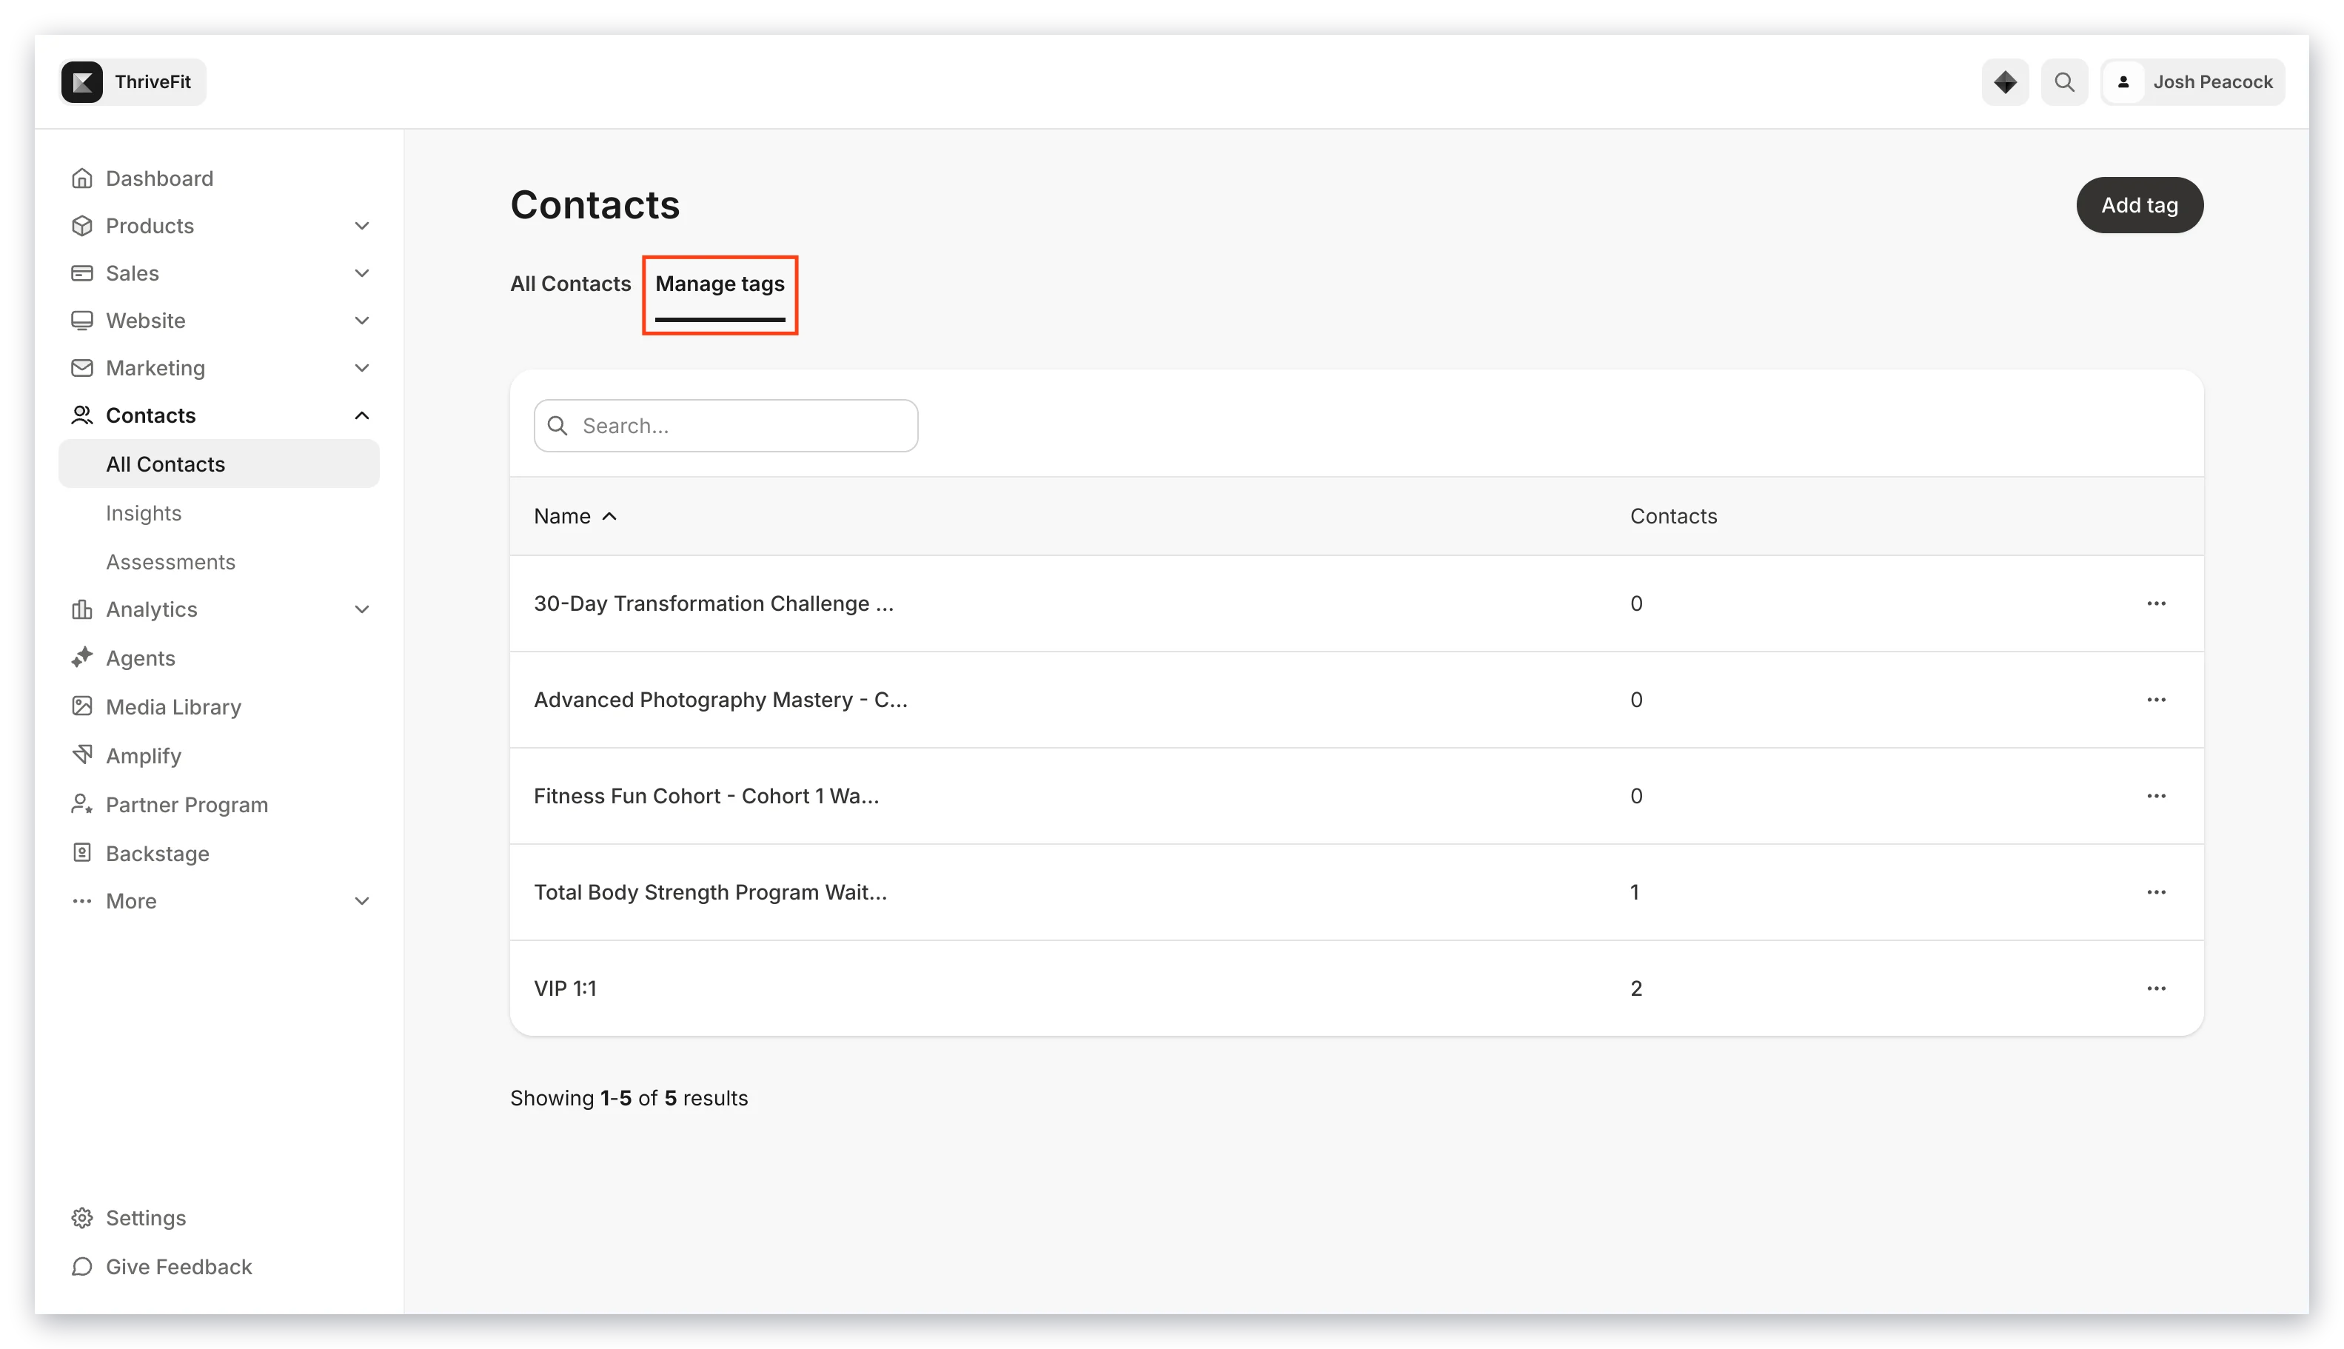Screen dimensions: 2344x1349
Task: Select 30-Day Transformation Challenge ... tag
Action: point(714,603)
